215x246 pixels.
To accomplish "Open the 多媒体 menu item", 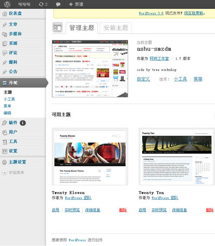I will pyautogui.click(x=15, y=34).
